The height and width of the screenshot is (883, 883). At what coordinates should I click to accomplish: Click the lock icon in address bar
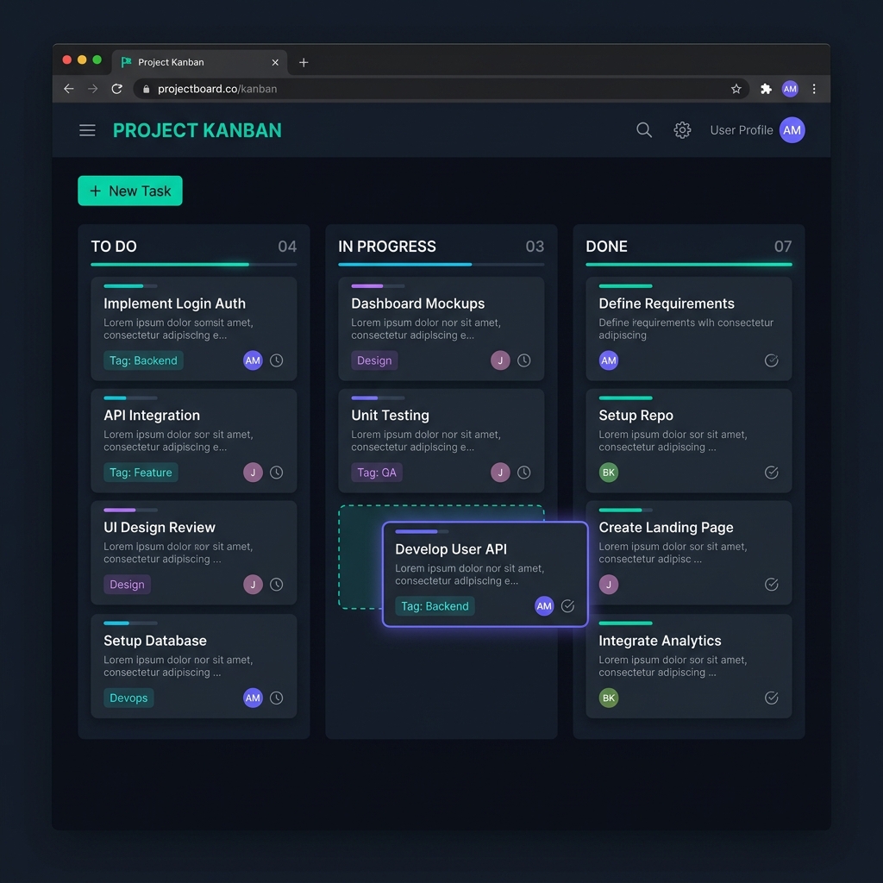point(147,89)
